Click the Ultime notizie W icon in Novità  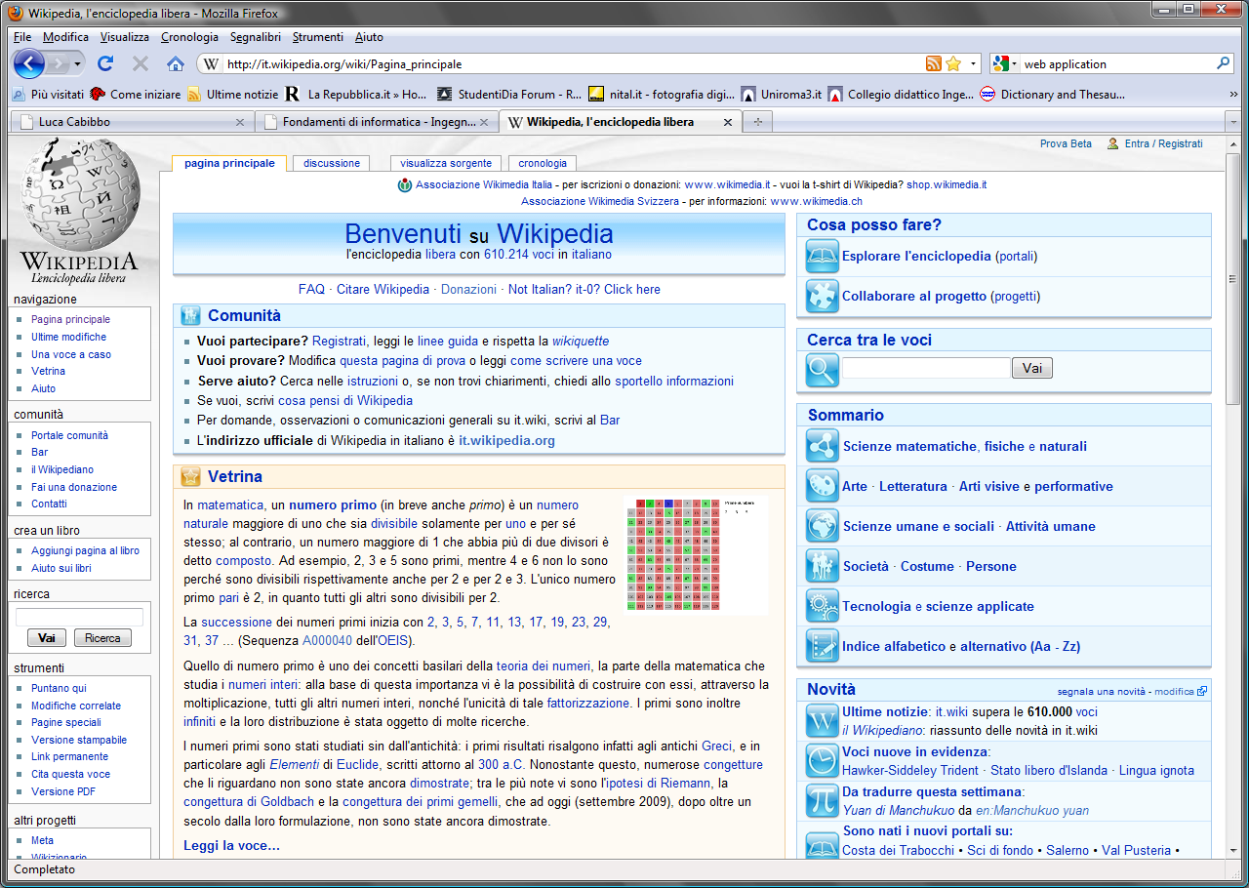tap(823, 721)
